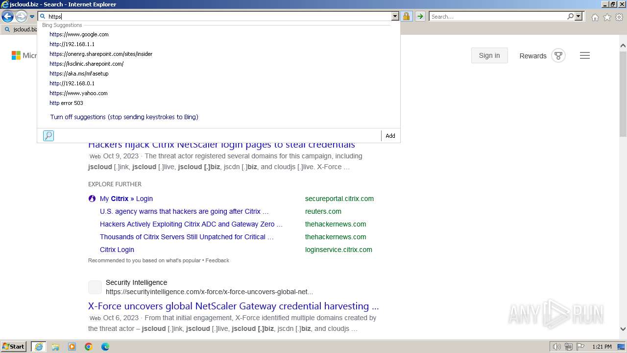
Task: Click the Feedback link
Action: click(217, 260)
